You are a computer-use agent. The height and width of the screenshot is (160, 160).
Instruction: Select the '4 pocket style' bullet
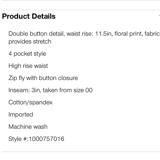click(x=27, y=54)
